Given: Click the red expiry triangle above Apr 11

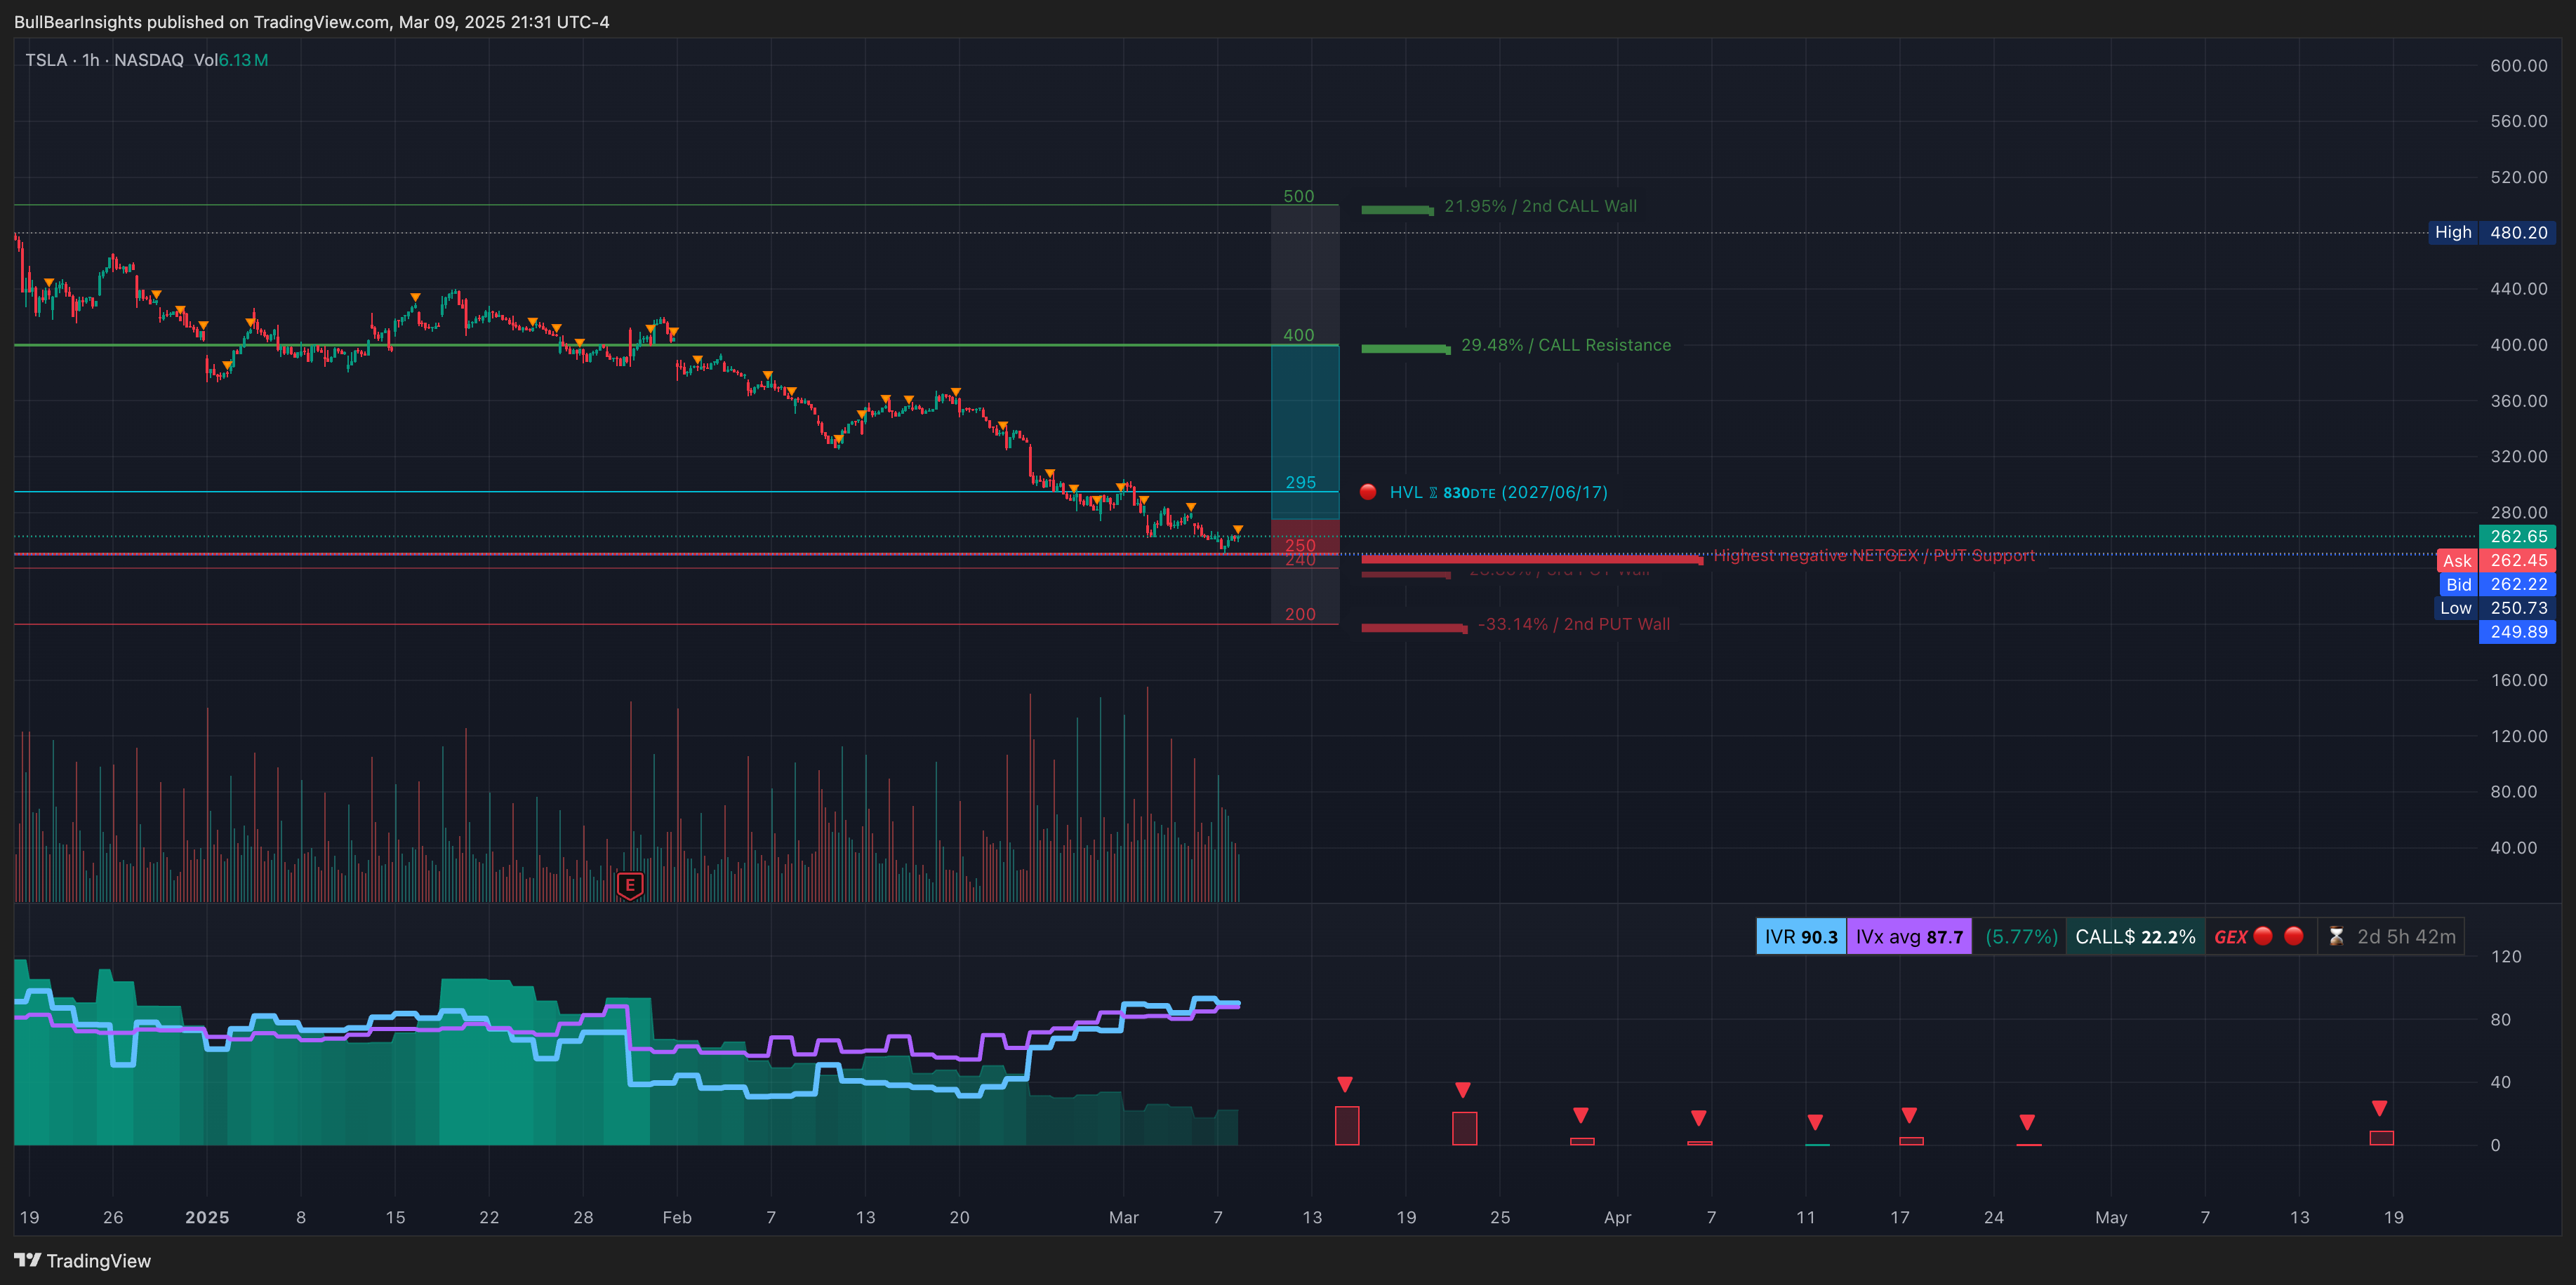Looking at the screenshot, I should click(1815, 1122).
